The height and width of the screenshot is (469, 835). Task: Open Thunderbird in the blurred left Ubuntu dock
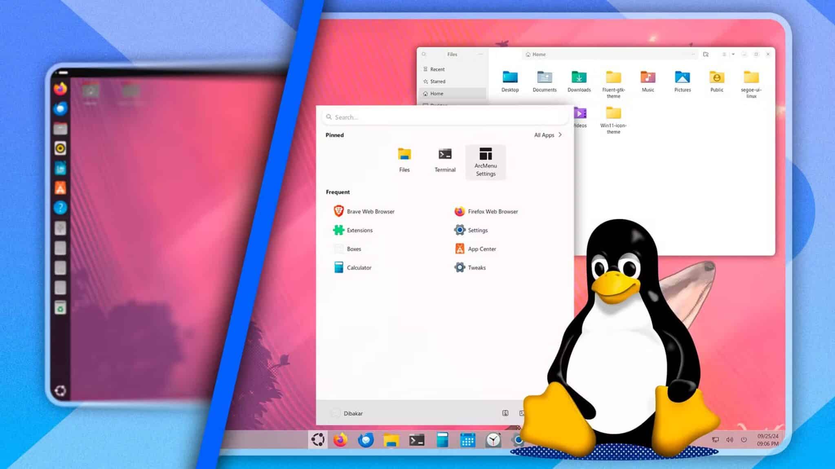click(60, 108)
